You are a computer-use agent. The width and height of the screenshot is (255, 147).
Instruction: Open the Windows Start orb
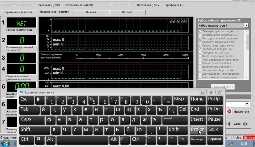tap(6, 143)
